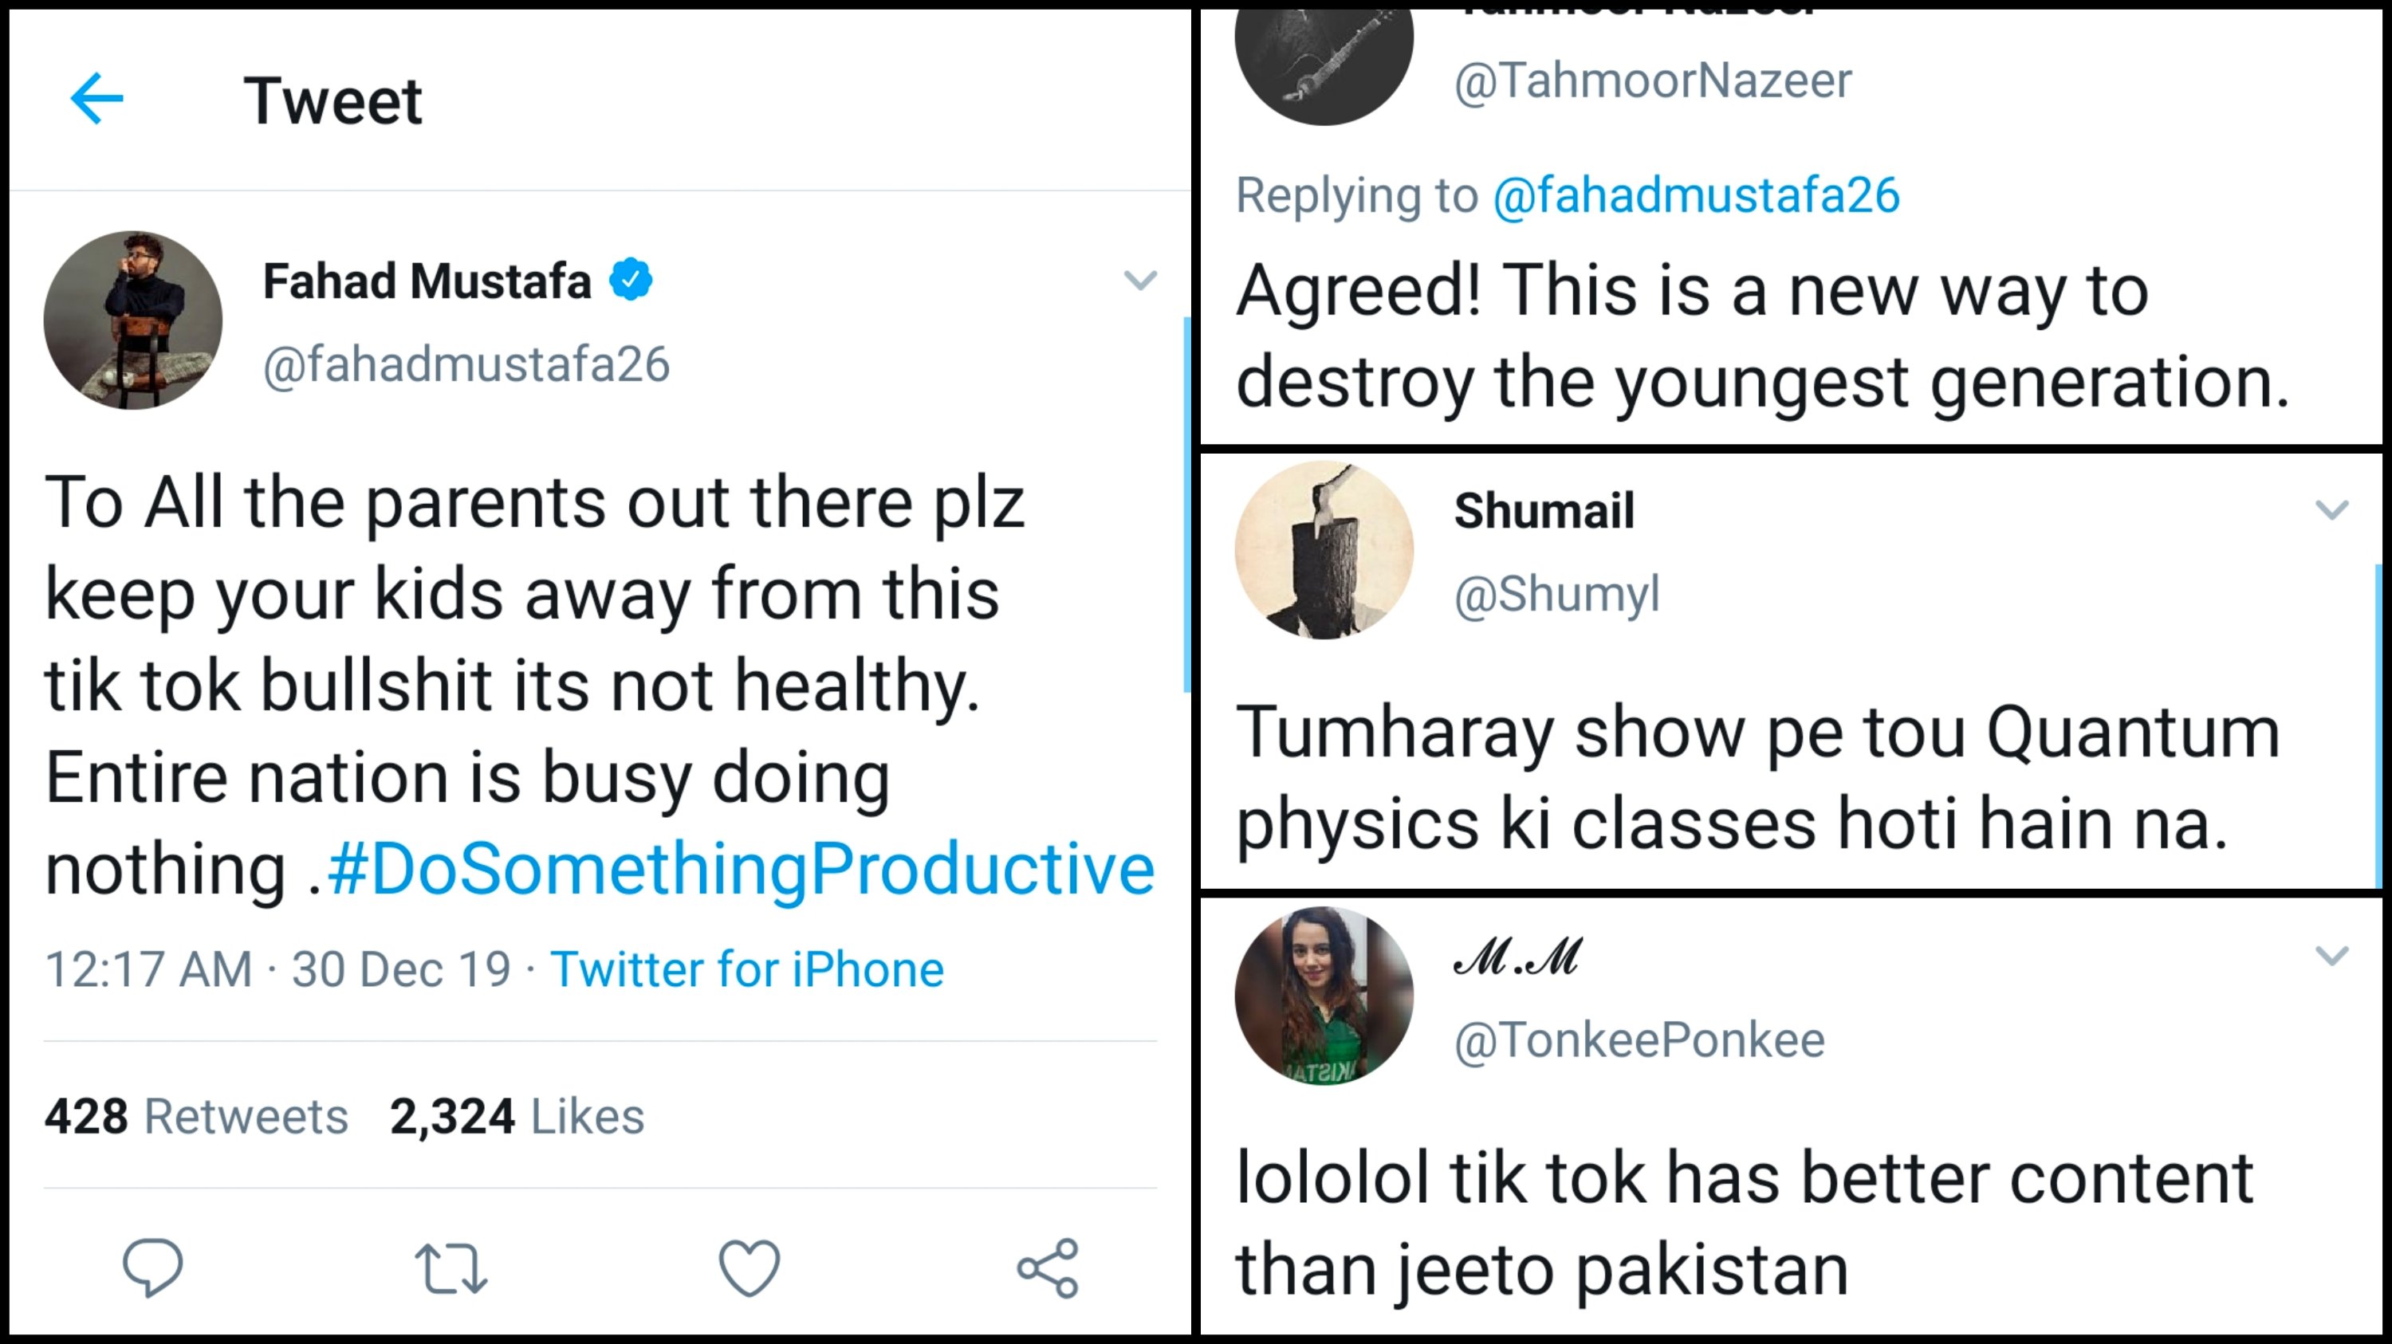Viewport: 2392px width, 1344px height.
Task: View the 428 Retweets list
Action: coord(196,1117)
